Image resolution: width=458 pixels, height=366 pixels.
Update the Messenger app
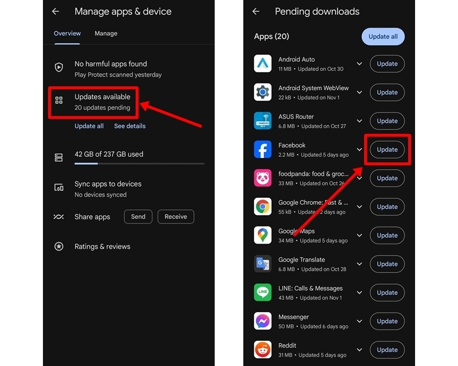coord(388,321)
